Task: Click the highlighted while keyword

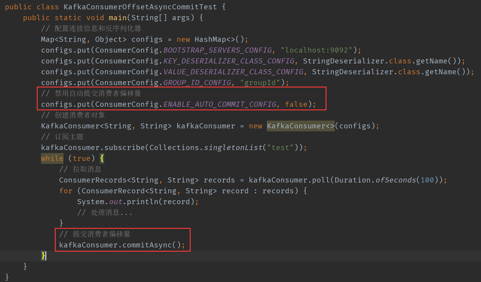Action: (x=52, y=158)
